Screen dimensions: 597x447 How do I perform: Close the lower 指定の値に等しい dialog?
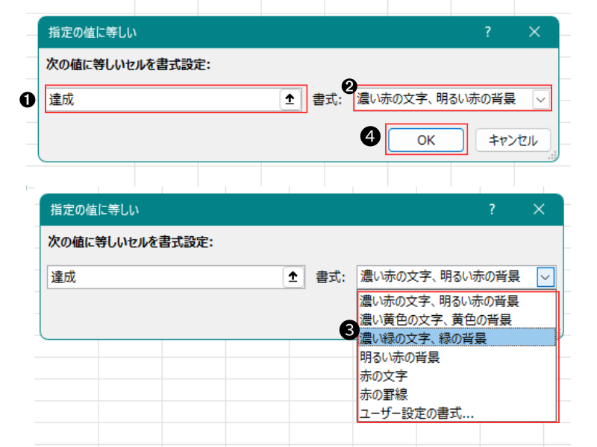pos(539,209)
